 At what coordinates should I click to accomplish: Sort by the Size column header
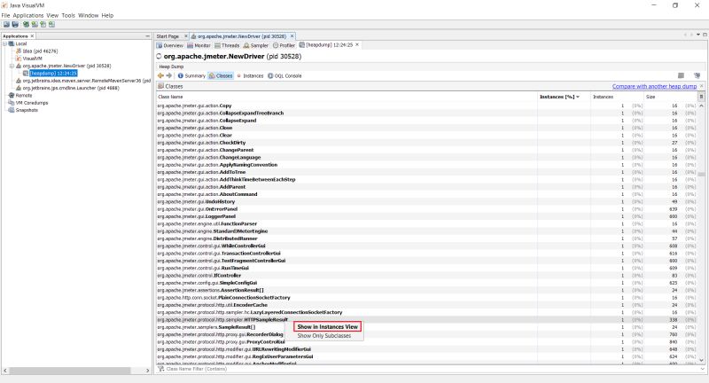[x=671, y=97]
